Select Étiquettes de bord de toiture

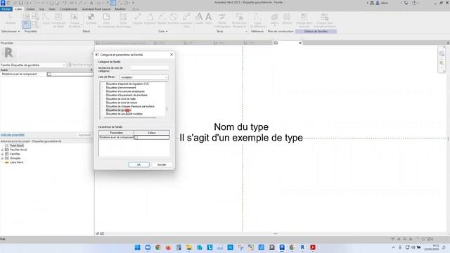pos(122,103)
